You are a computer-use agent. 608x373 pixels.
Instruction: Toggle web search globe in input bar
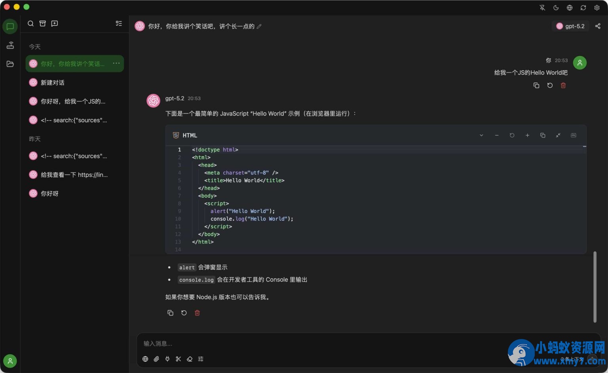pyautogui.click(x=145, y=359)
